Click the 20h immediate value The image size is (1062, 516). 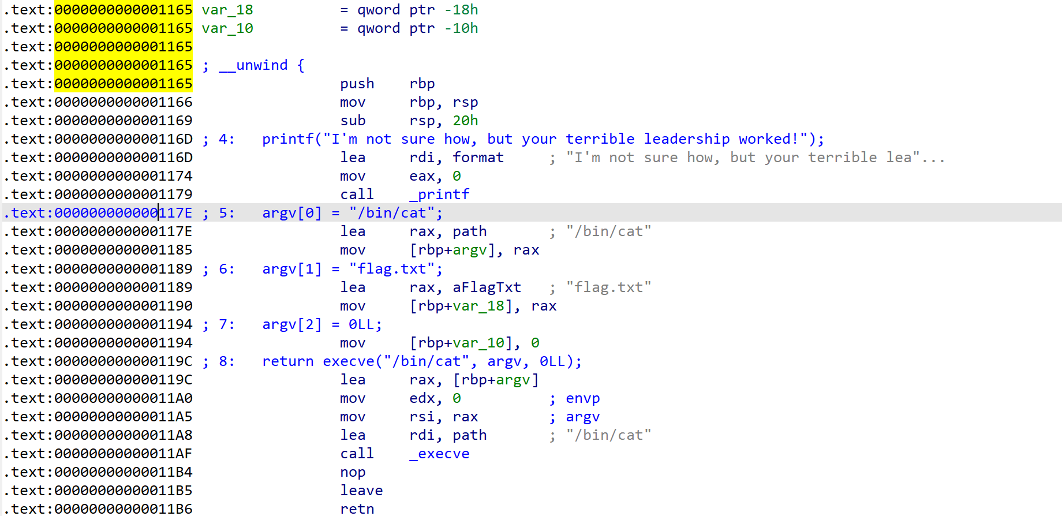pyautogui.click(x=465, y=121)
